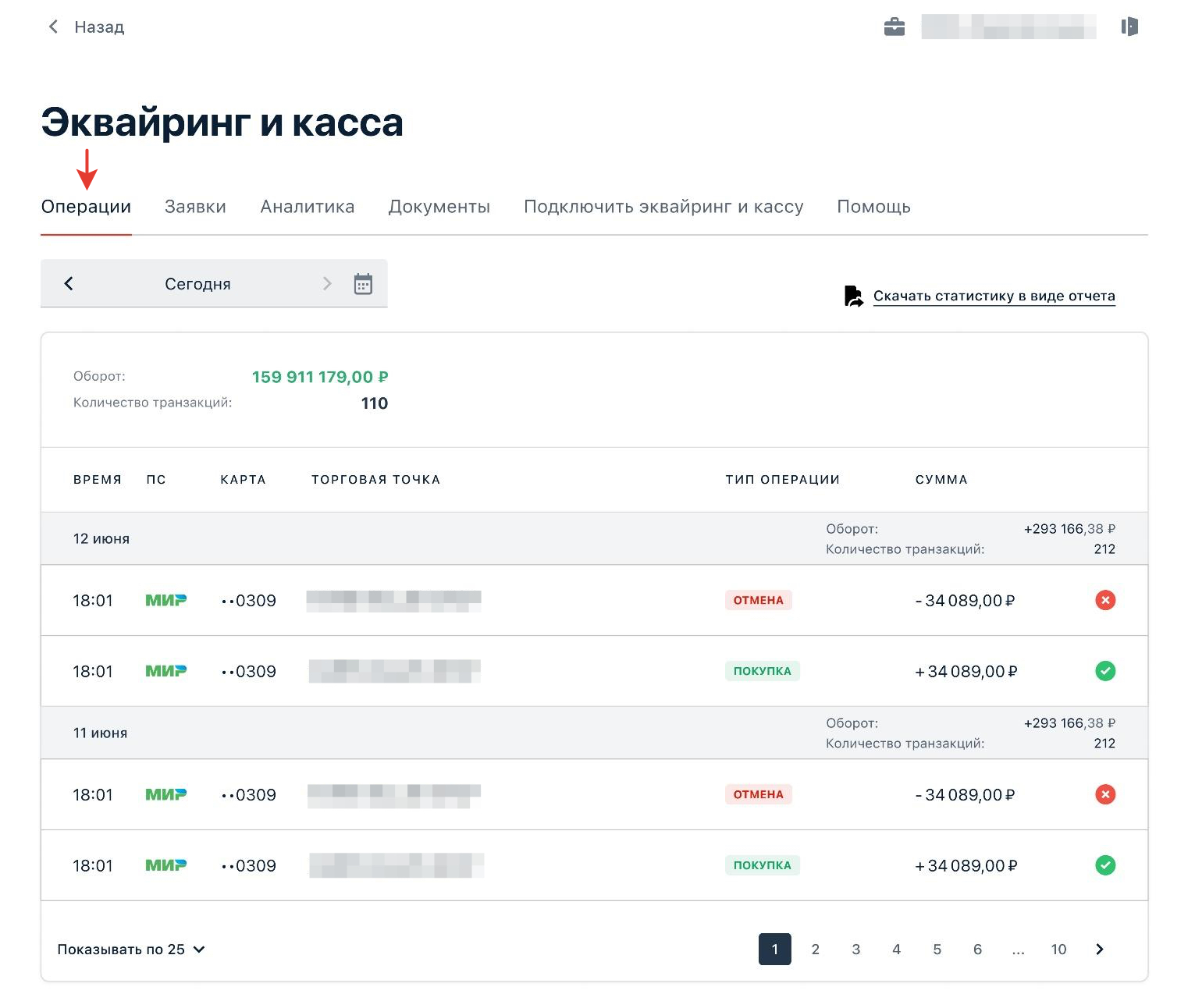Switch to the Аналитика tab
This screenshot has height=994, width=1195.
coord(307,206)
